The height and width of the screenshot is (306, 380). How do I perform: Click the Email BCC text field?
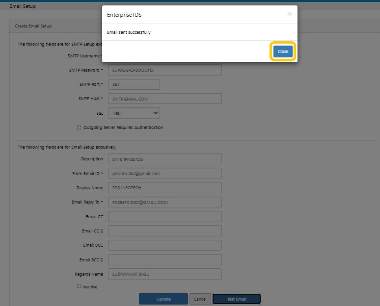164,245
